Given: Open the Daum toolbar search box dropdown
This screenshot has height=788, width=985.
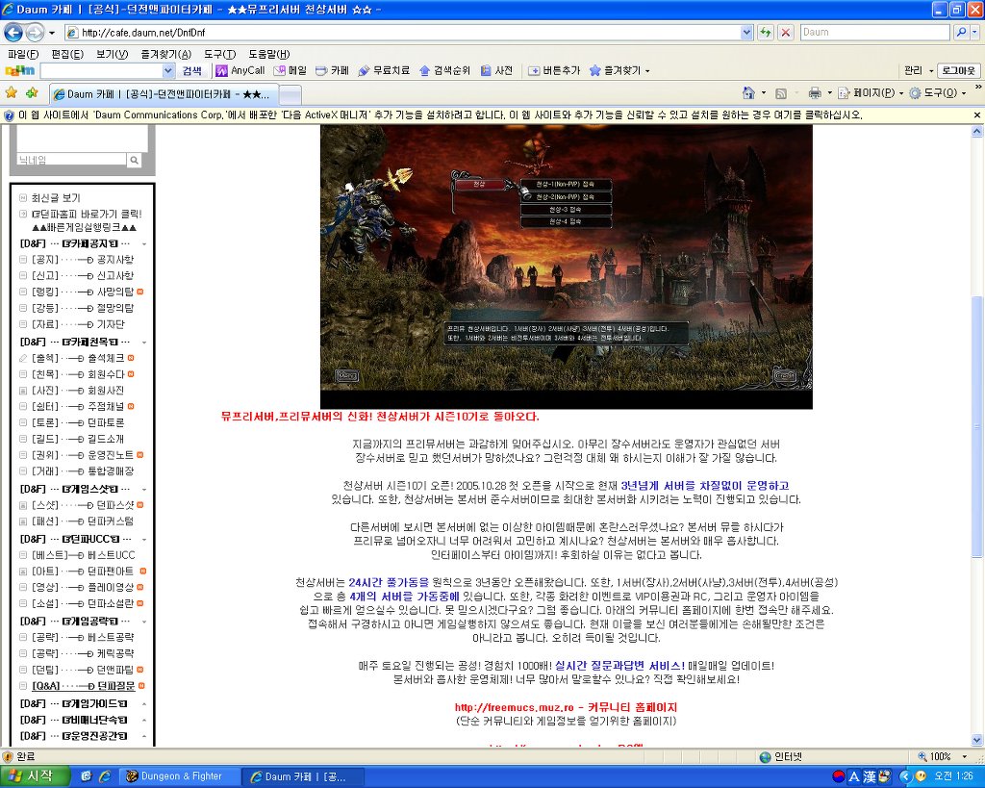Looking at the screenshot, I should [167, 70].
